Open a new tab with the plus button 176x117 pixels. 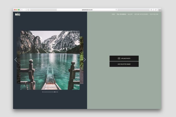tap(160, 10)
